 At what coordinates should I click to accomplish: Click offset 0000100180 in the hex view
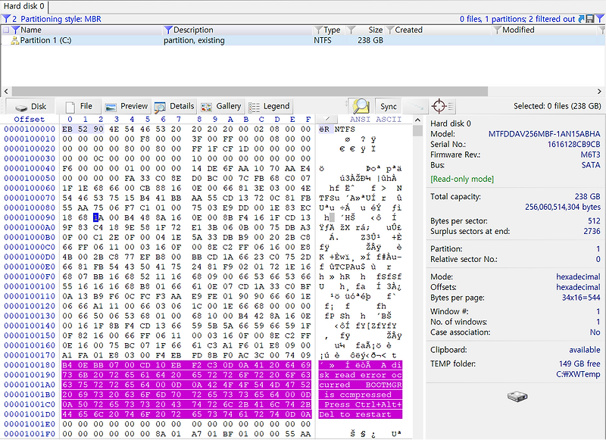tap(30, 365)
